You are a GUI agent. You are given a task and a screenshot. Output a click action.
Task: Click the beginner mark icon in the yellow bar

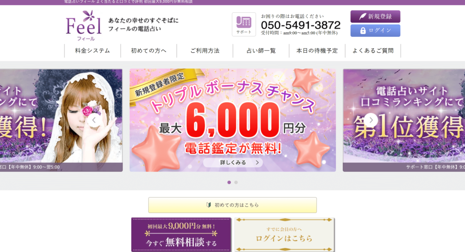[x=209, y=205]
